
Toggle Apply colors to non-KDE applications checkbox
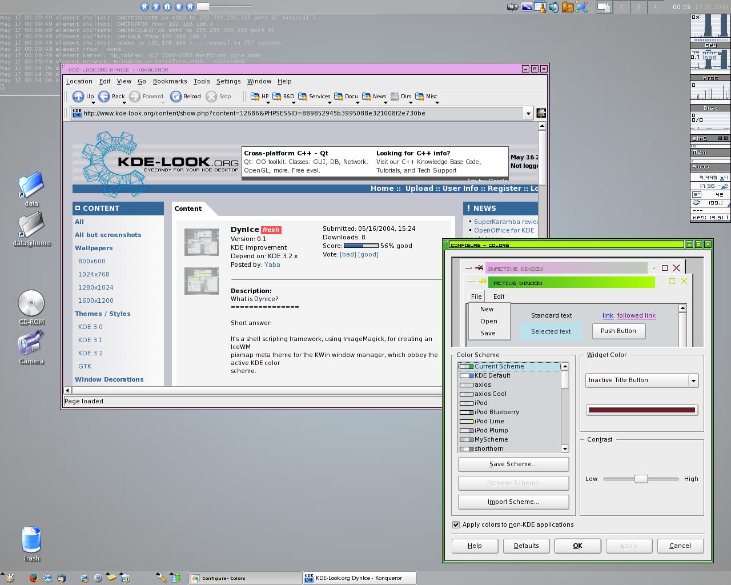(456, 524)
